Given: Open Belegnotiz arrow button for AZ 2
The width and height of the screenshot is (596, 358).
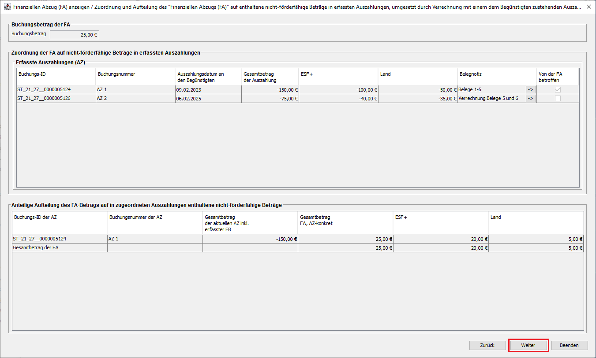Looking at the screenshot, I should (531, 99).
